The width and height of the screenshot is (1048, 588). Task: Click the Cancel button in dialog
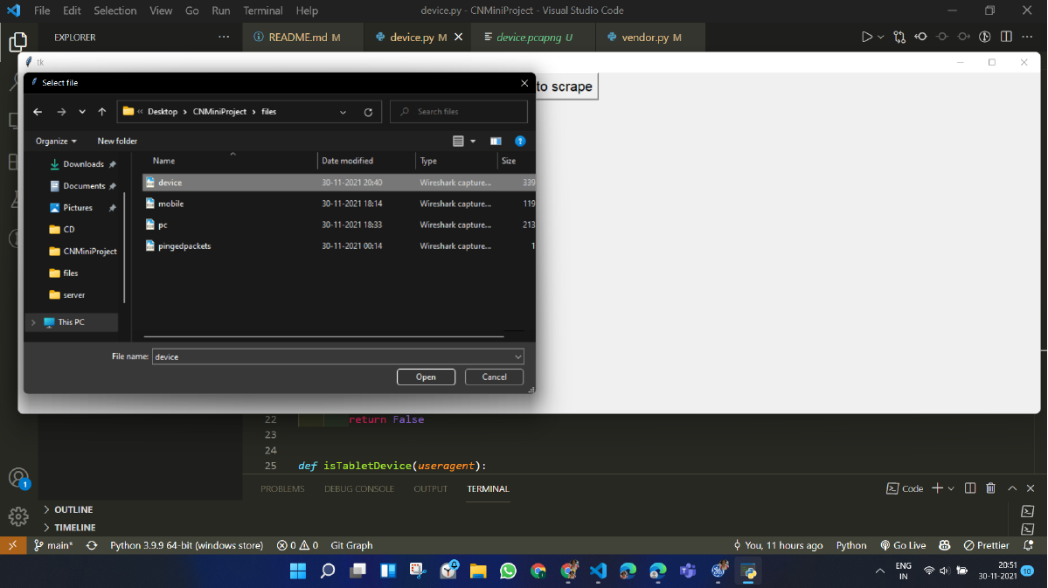pyautogui.click(x=494, y=377)
